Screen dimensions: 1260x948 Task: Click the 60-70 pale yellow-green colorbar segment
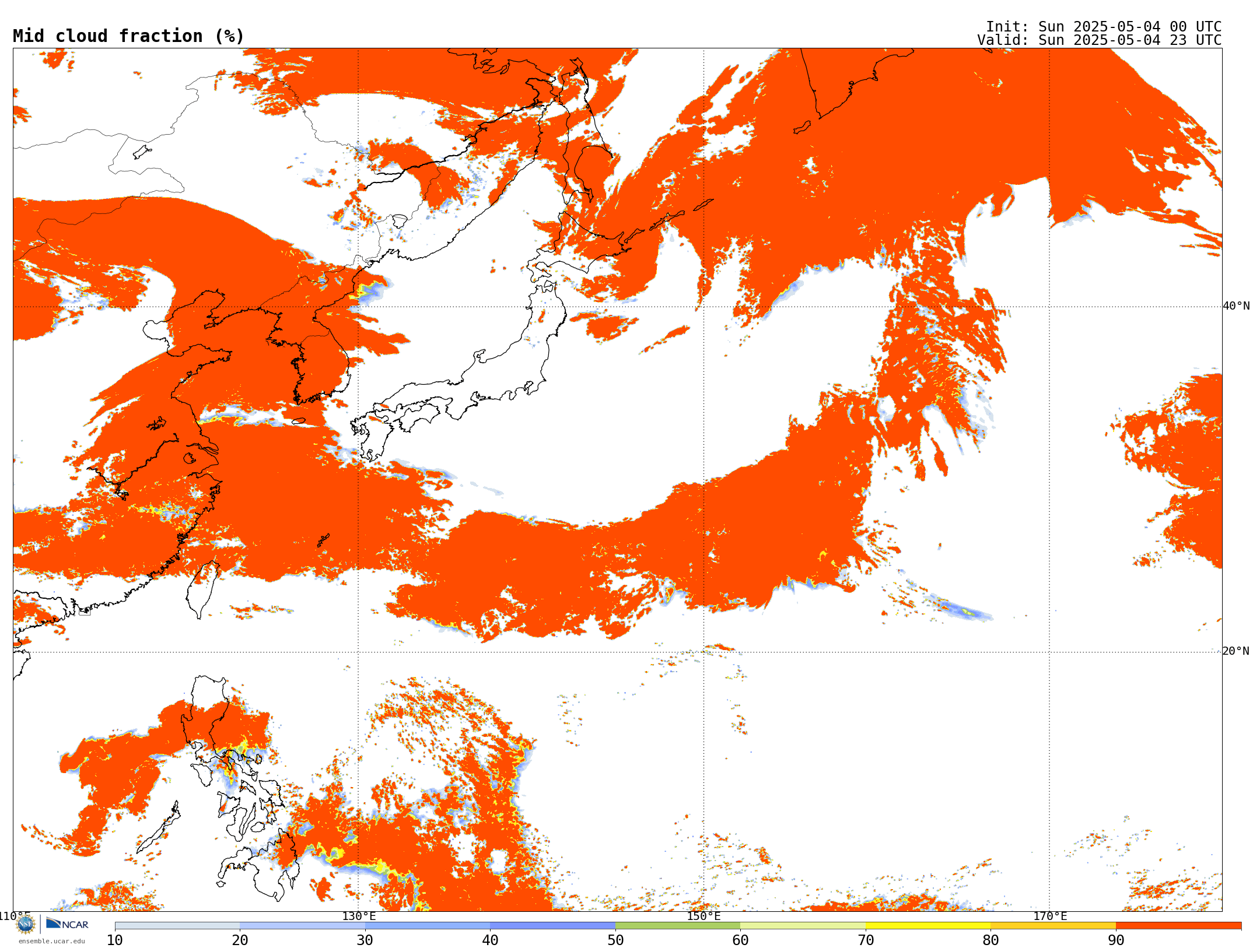tap(803, 926)
